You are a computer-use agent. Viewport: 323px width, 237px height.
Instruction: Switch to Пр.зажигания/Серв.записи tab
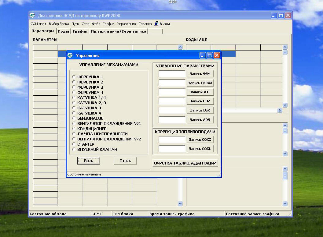119,31
